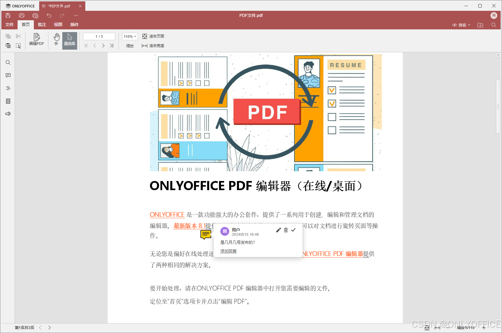Click the ONLYOFFICE hyperlink in text

[x=167, y=215]
